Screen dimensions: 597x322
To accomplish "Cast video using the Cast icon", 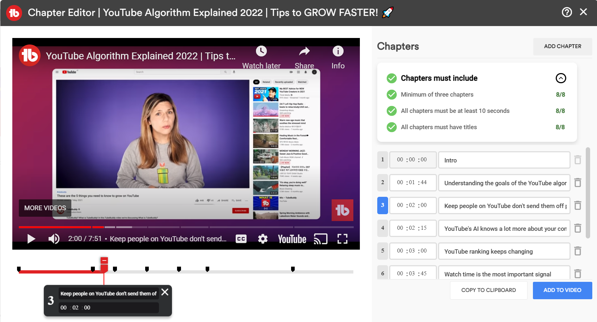I will pyautogui.click(x=320, y=239).
